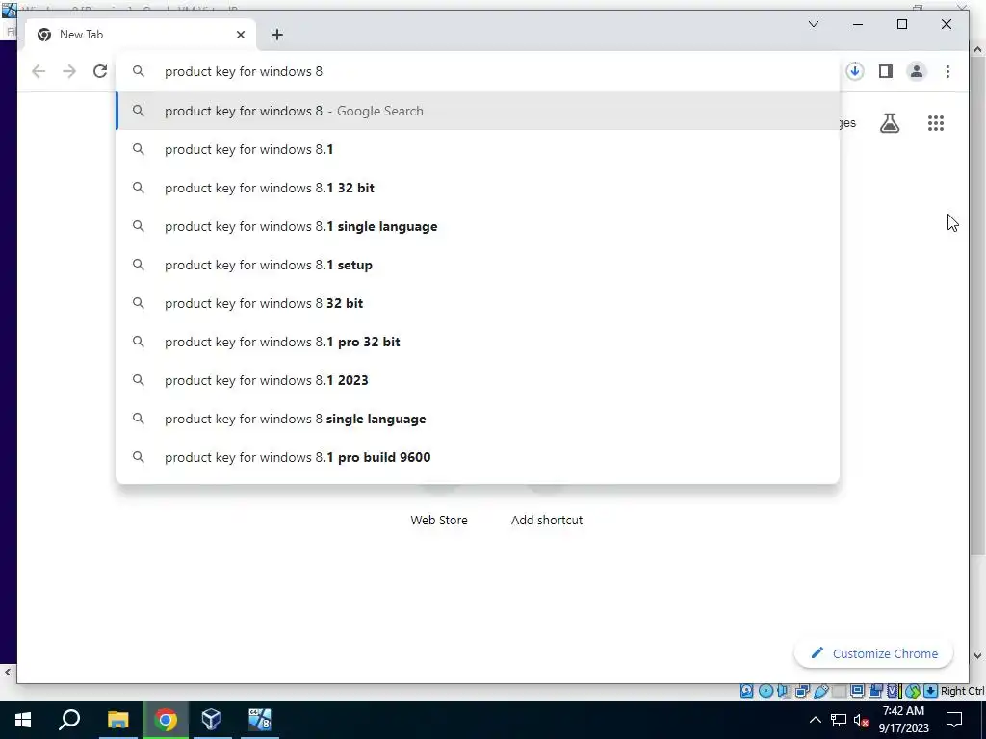Screen dimensions: 986x739
Task: Click VirtualBox USB status icon
Action: tap(821, 691)
